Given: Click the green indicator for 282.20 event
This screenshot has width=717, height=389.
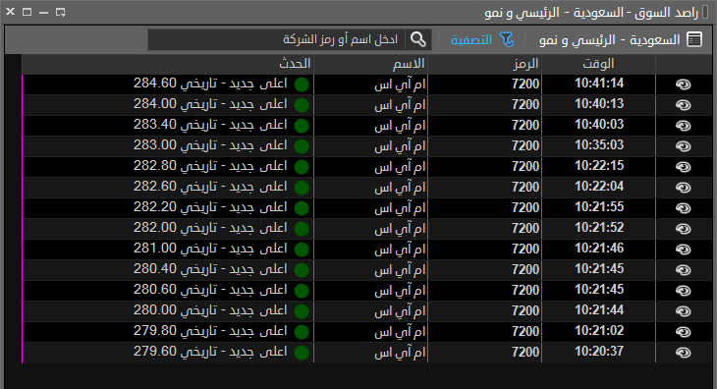Looking at the screenshot, I should pos(302,208).
